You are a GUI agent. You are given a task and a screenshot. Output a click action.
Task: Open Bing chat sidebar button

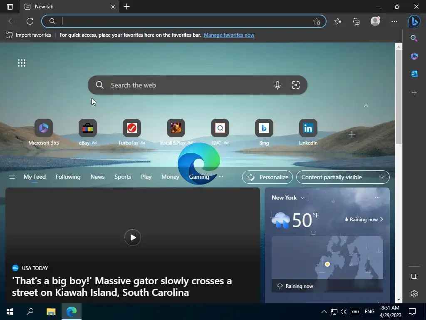pos(414,21)
